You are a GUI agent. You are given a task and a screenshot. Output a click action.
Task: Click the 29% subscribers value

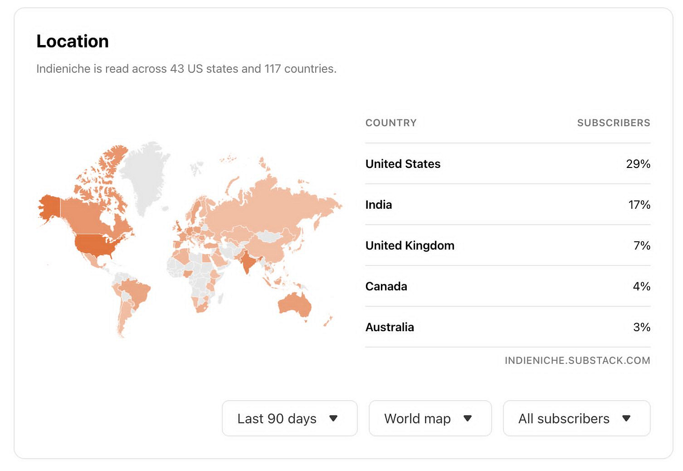tap(638, 164)
